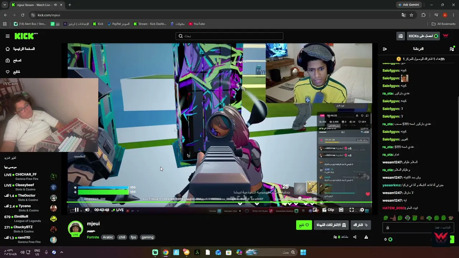Show hidden system tray icons

(61, 252)
